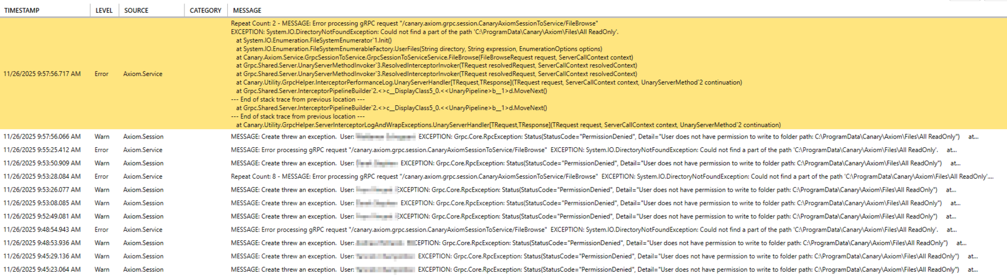Click Axiom.Session source in 9:45:29.136 row
This screenshot has height=277, width=1007.
(143, 257)
